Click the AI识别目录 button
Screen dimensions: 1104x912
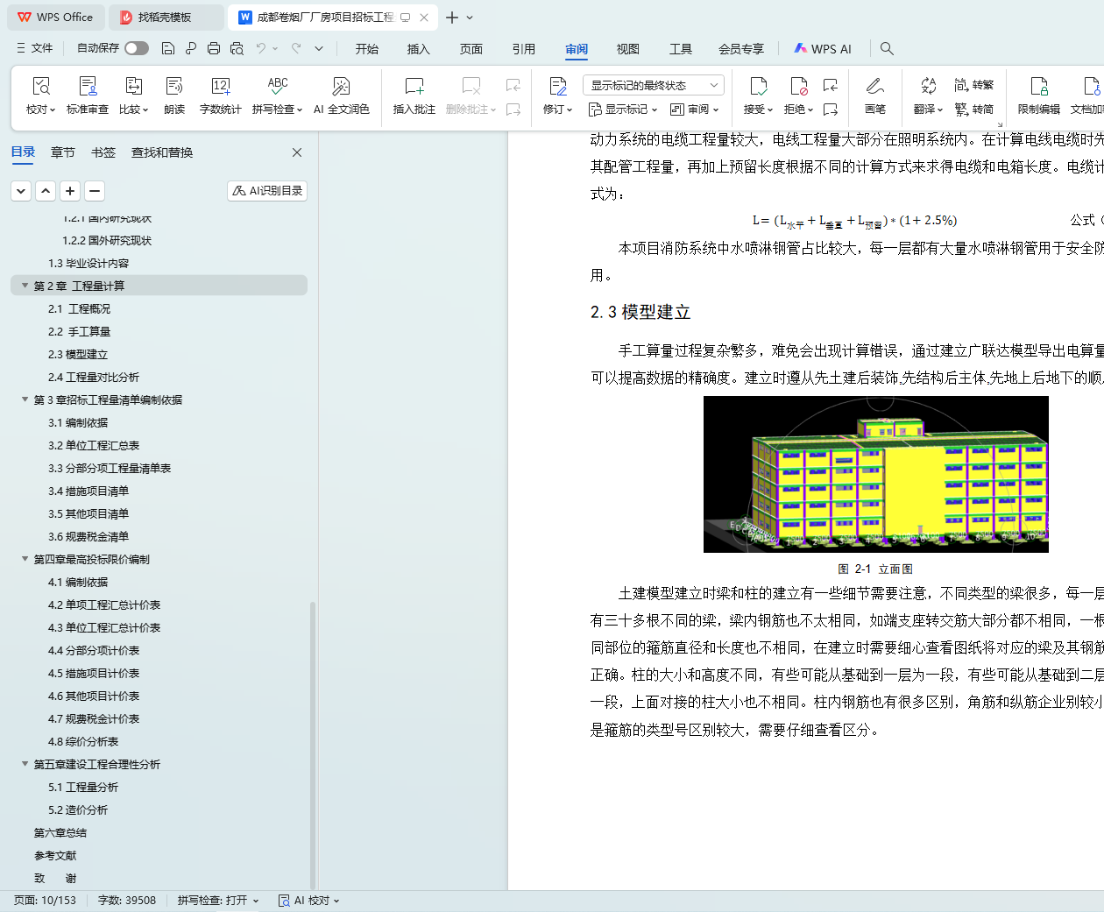pyautogui.click(x=267, y=190)
